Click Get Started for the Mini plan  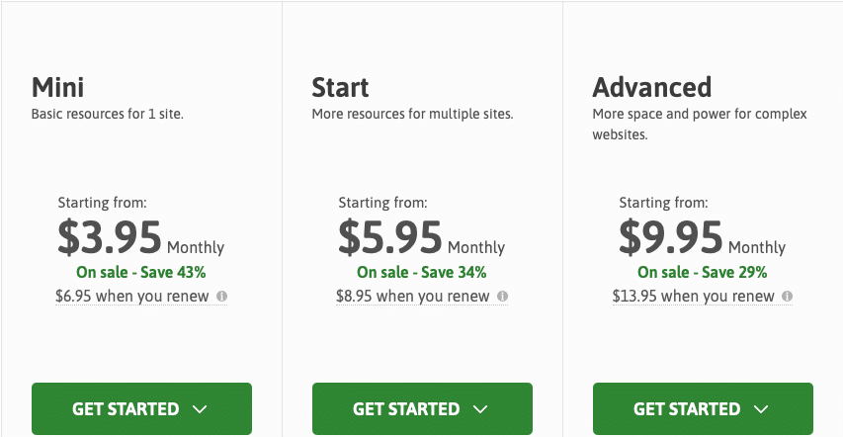pos(141,408)
